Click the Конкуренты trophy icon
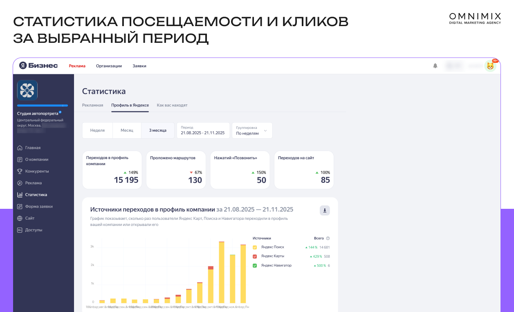514x312 pixels. pyautogui.click(x=20, y=171)
